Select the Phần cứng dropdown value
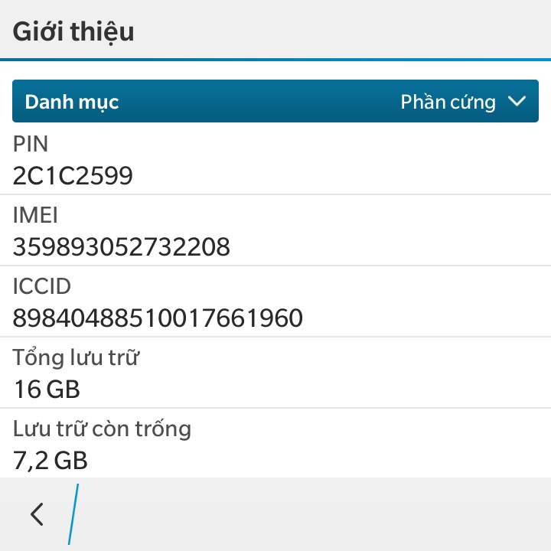Image resolution: width=551 pixels, height=551 pixels. 448,102
